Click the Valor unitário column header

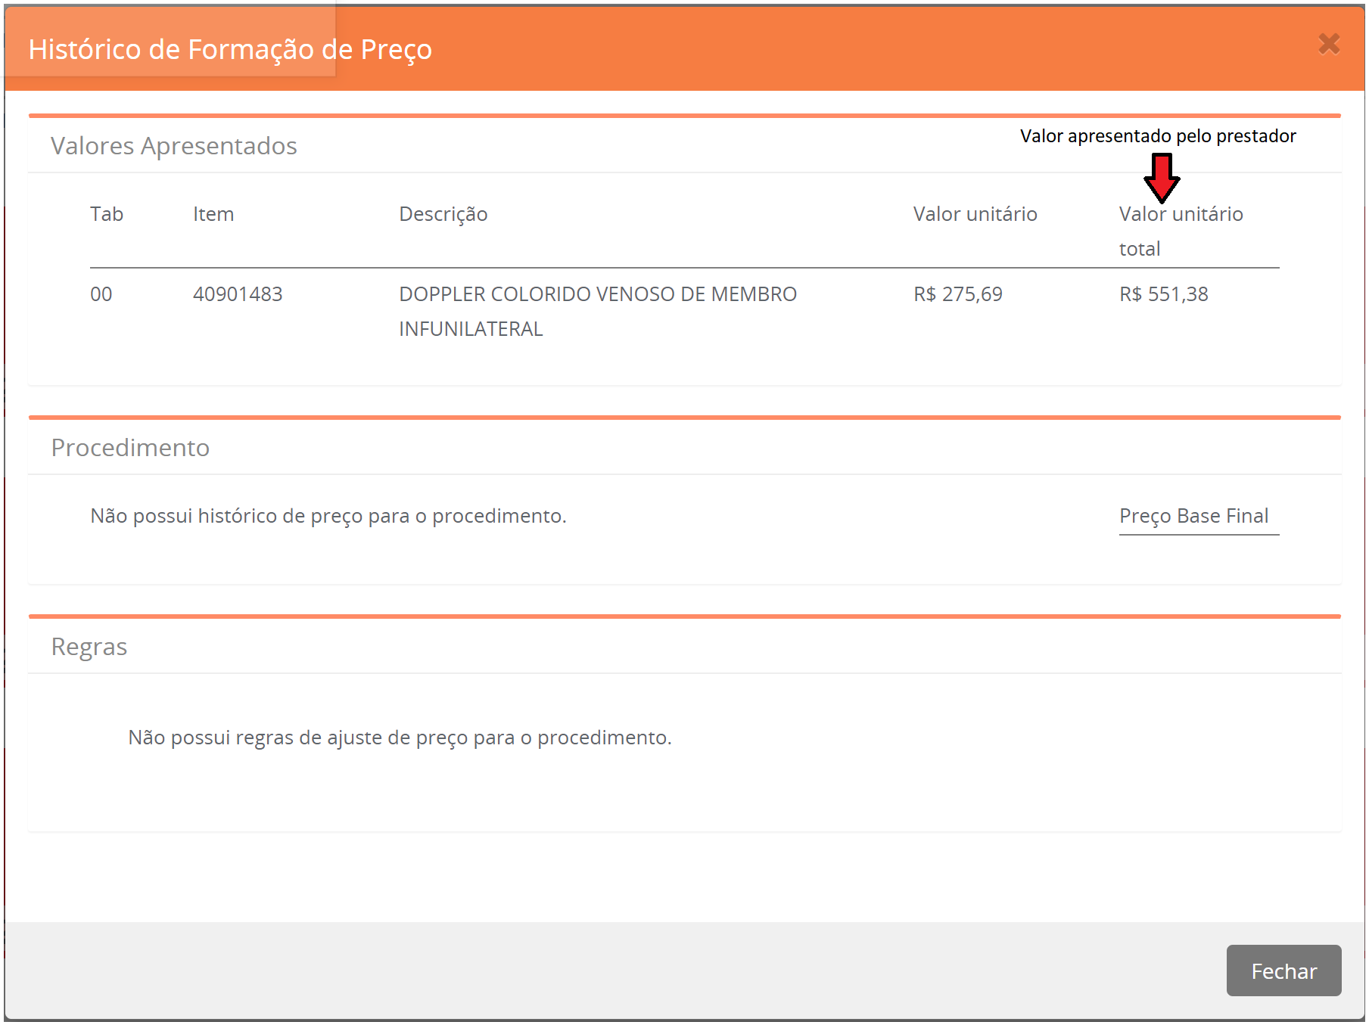point(975,214)
